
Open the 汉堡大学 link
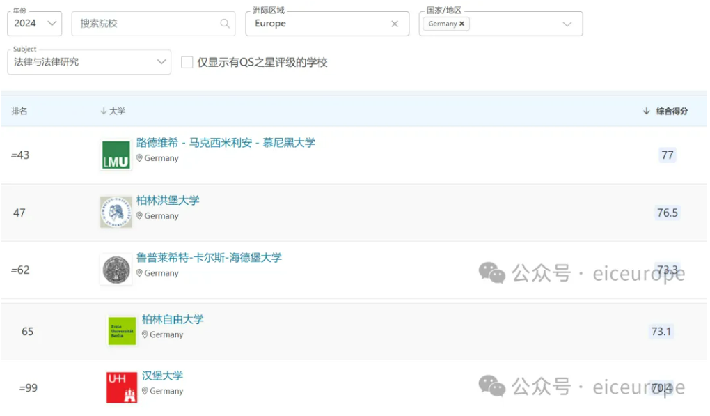163,376
